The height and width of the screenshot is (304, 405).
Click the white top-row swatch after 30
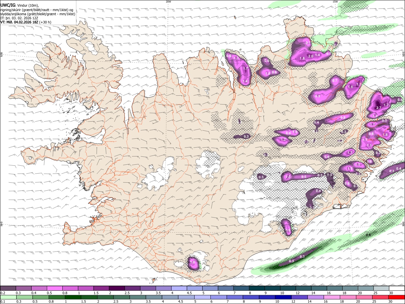(397, 288)
